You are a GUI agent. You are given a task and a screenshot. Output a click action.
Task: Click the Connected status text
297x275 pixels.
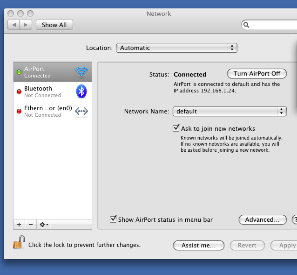tap(190, 74)
